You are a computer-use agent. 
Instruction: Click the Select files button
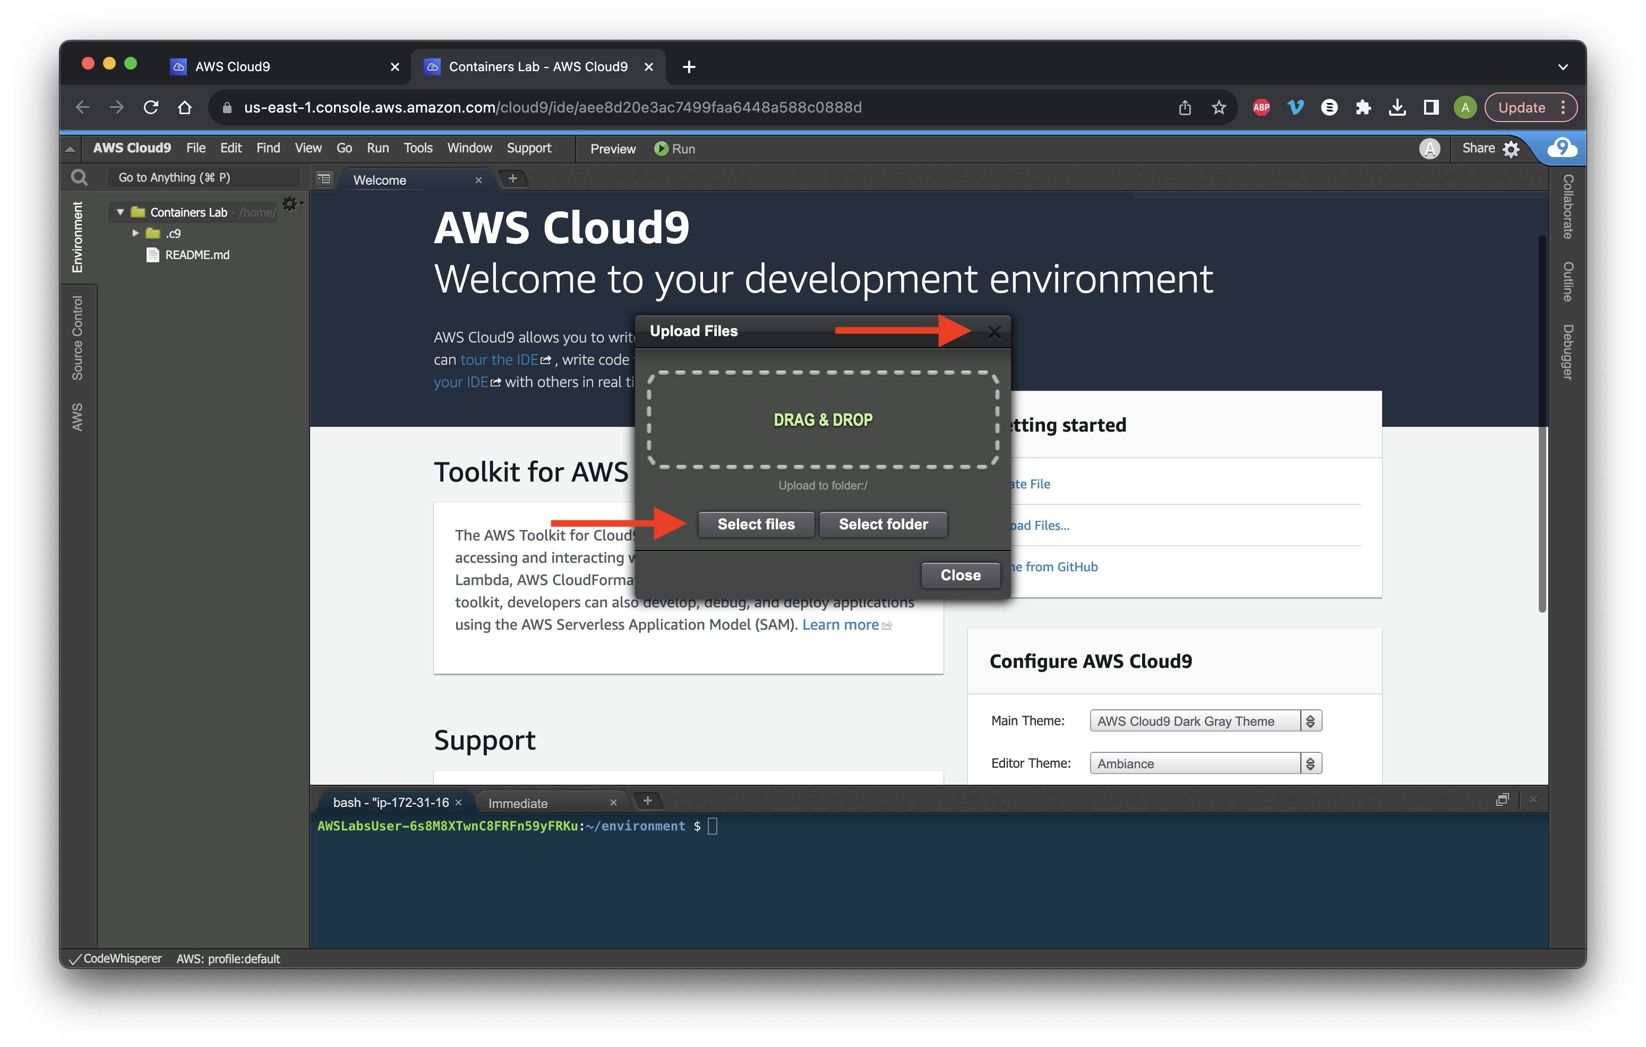click(756, 524)
